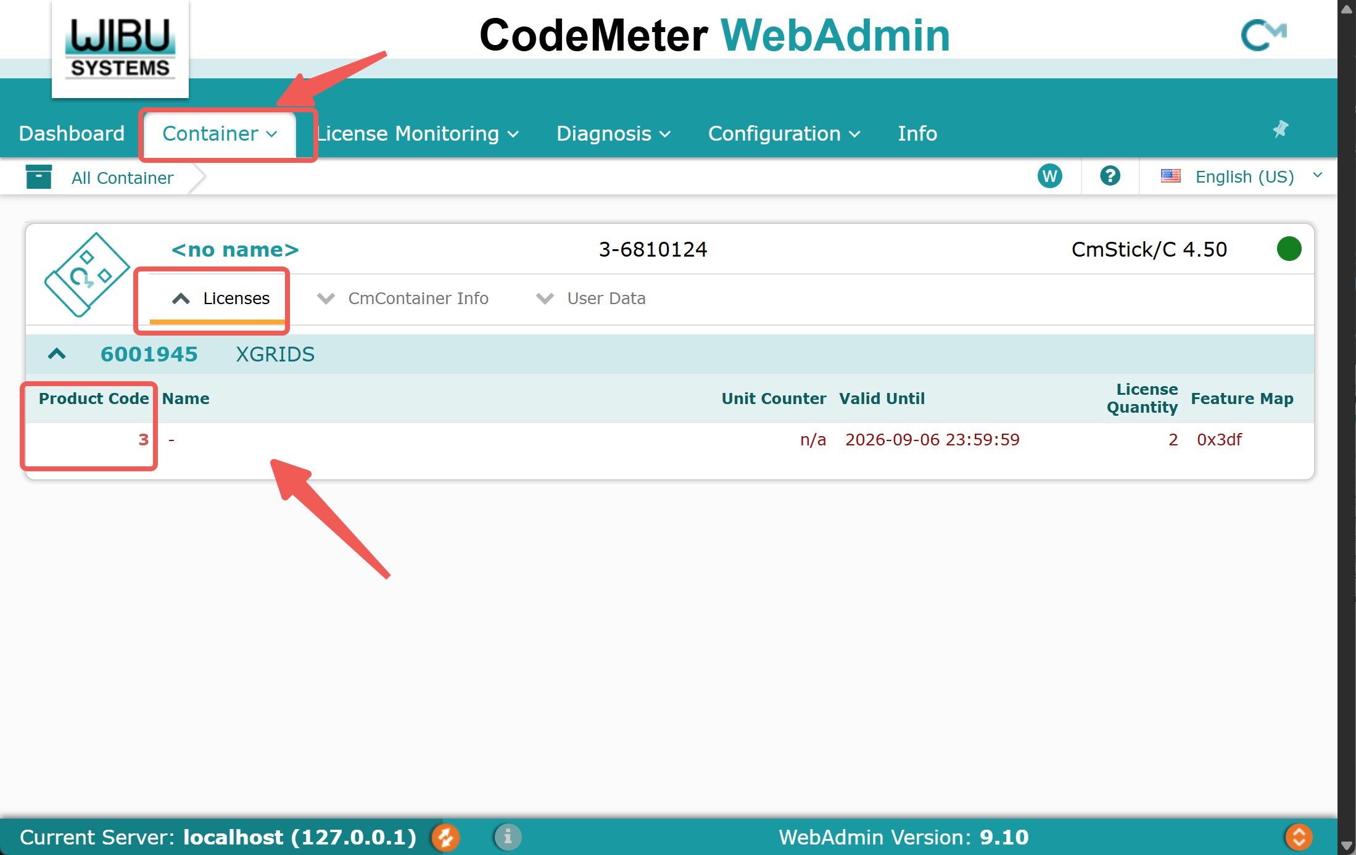The height and width of the screenshot is (855, 1356).
Task: Open the Info menu item
Action: click(917, 133)
